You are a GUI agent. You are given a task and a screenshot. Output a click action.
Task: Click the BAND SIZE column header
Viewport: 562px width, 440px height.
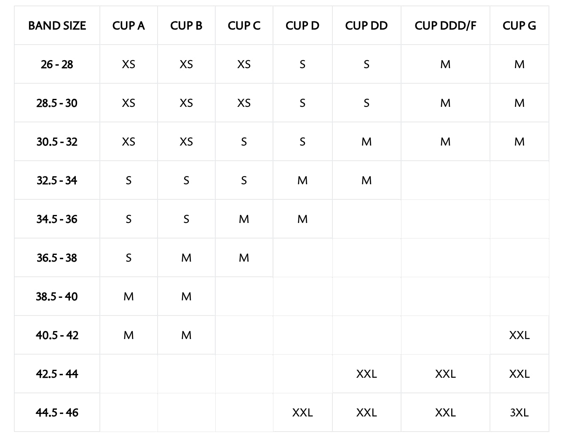tap(57, 26)
